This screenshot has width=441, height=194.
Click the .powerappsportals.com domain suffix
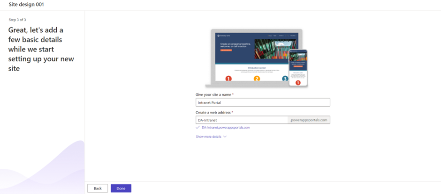[309, 120]
